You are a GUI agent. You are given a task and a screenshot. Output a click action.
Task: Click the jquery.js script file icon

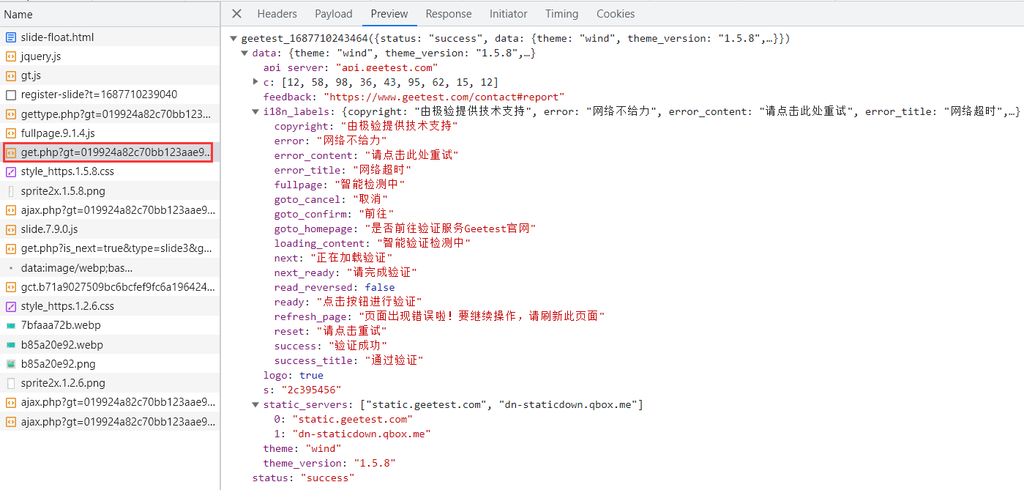point(11,56)
